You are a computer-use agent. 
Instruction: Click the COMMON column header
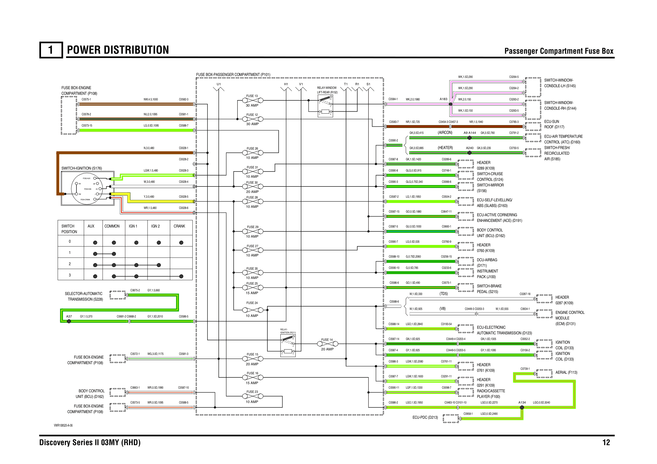tap(112, 226)
